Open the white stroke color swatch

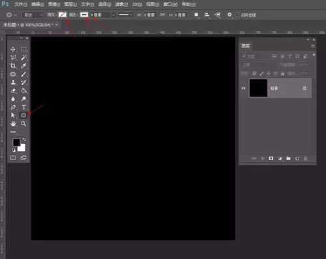point(84,15)
